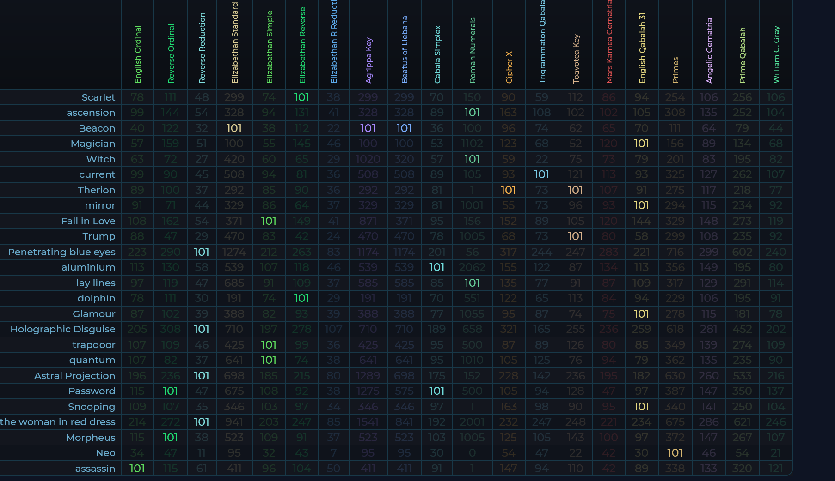Select the Reverse Ordinal column header
This screenshot has width=835, height=481.
pos(171,54)
